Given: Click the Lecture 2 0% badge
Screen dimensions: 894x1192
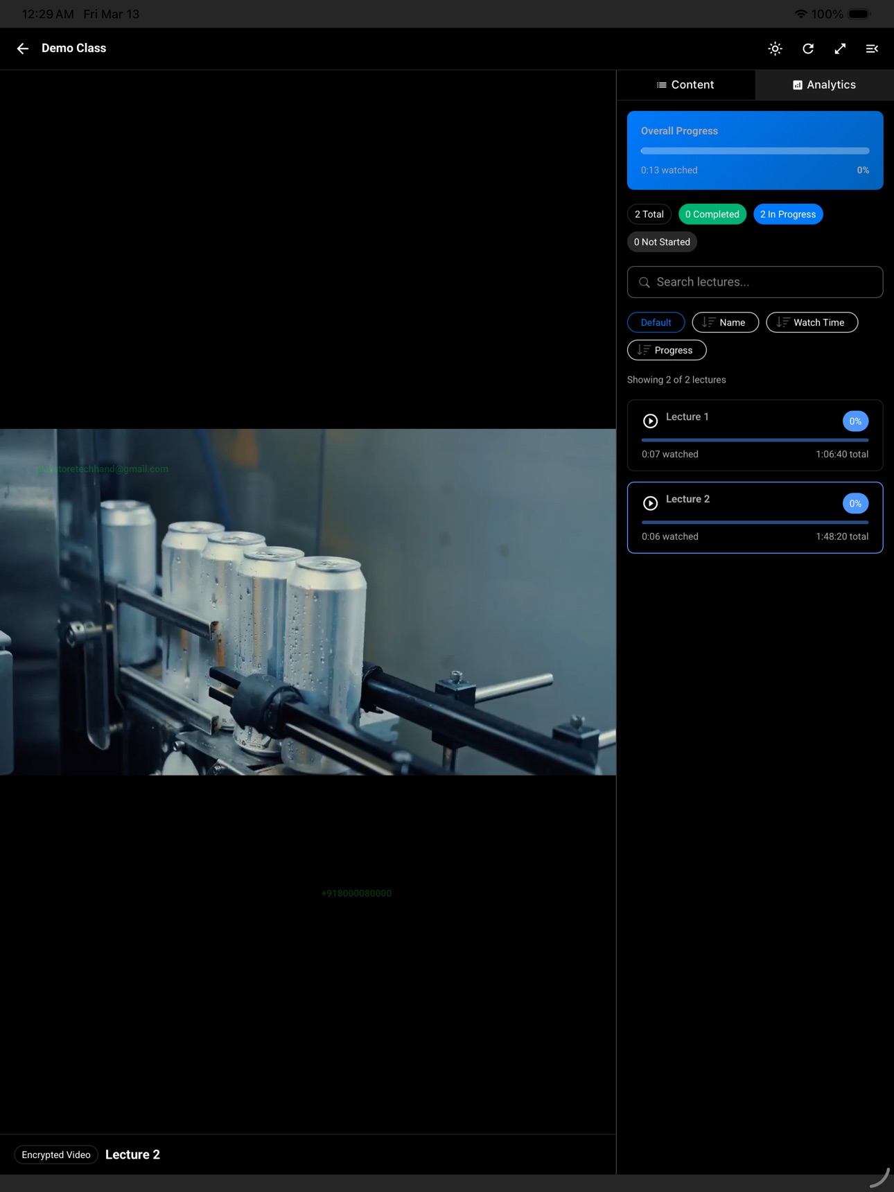Looking at the screenshot, I should tap(855, 504).
